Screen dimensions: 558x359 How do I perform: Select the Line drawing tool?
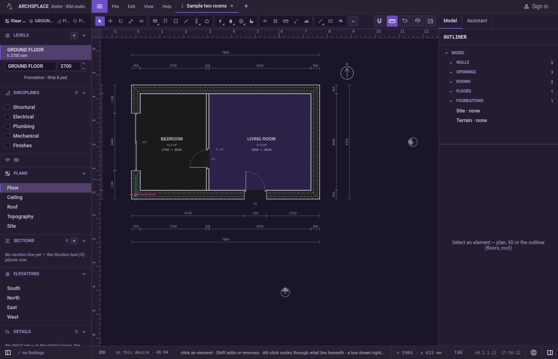[320, 21]
